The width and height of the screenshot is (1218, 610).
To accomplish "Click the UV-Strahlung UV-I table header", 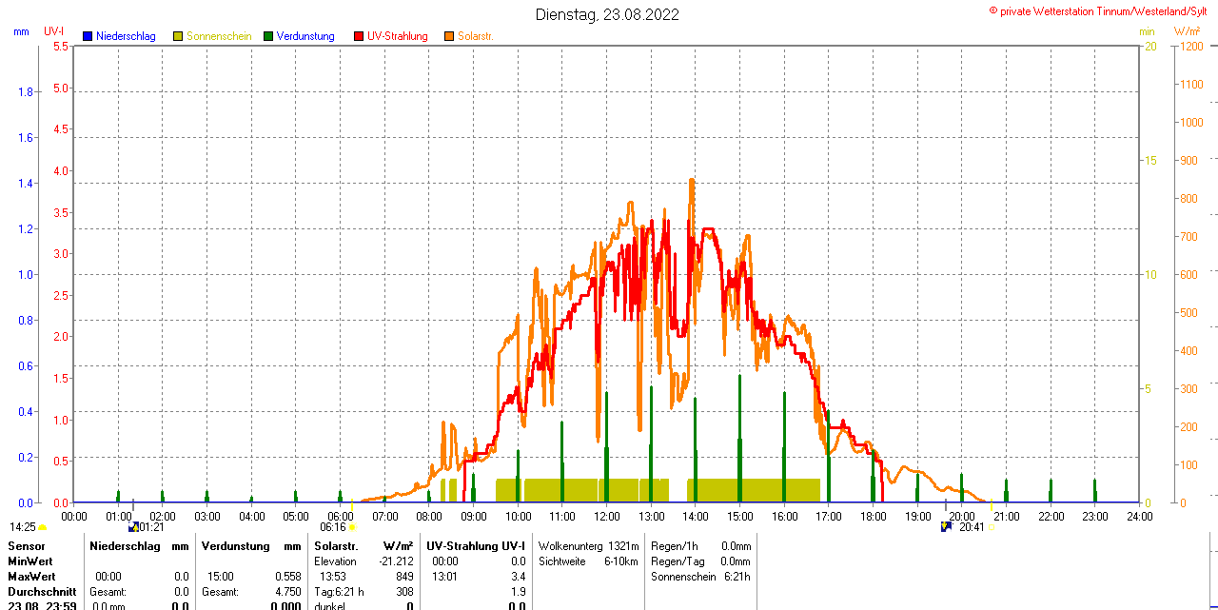I will 476,546.
